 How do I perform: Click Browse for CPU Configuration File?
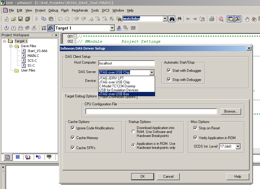(x=231, y=111)
